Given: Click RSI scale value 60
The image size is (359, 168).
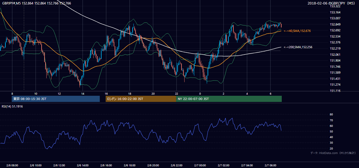Looking at the screenshot, I should 331,126.
